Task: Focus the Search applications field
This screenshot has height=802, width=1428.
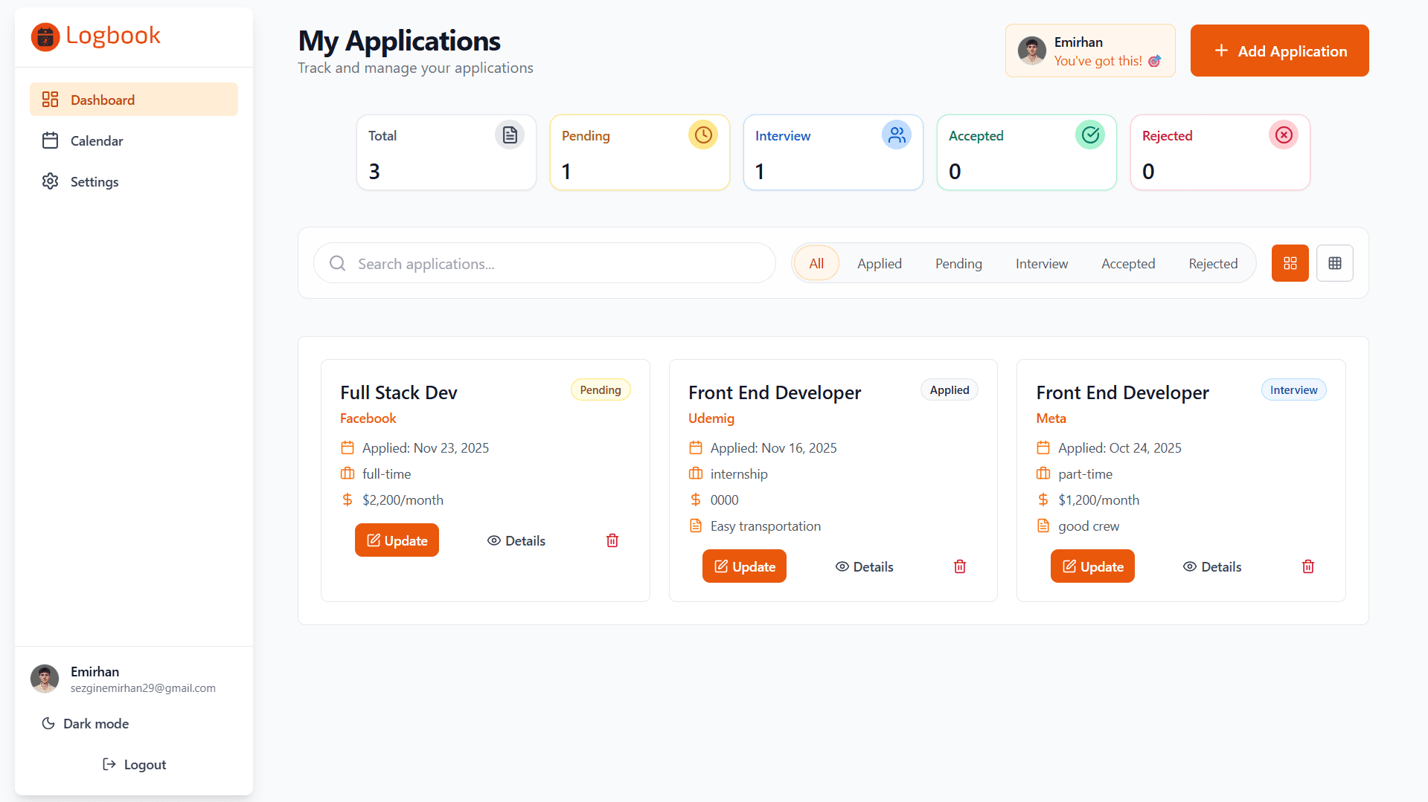Action: tap(545, 263)
